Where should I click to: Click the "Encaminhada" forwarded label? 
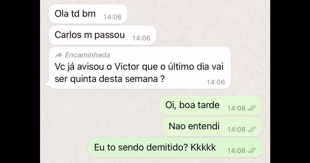tap(87, 55)
